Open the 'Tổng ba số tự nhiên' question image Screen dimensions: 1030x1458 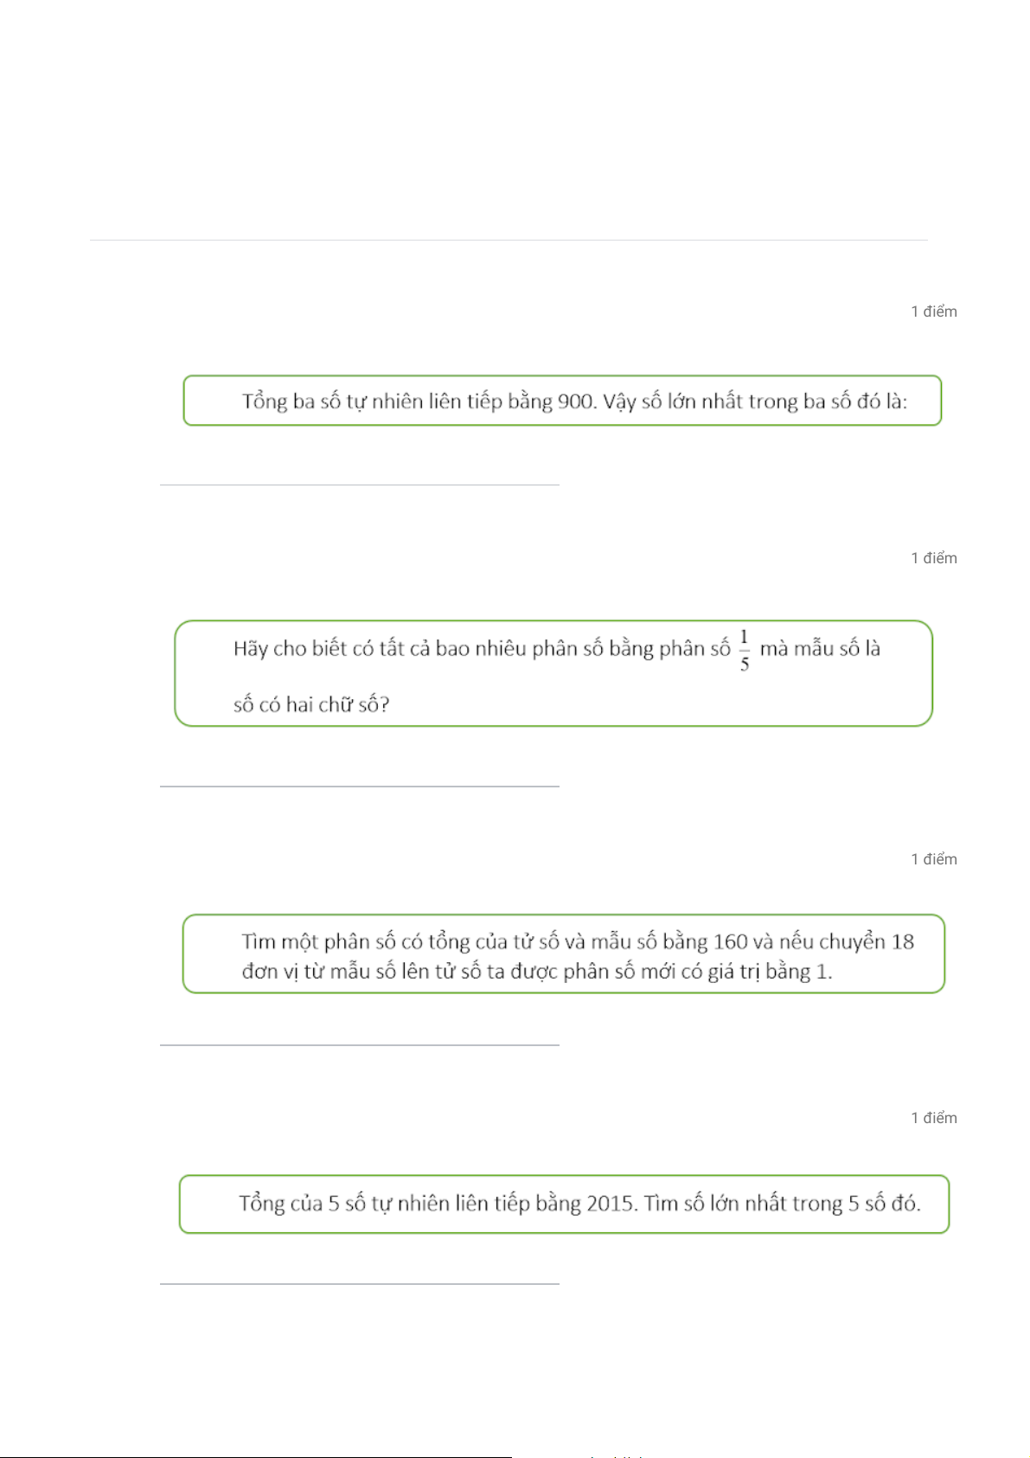(x=562, y=401)
